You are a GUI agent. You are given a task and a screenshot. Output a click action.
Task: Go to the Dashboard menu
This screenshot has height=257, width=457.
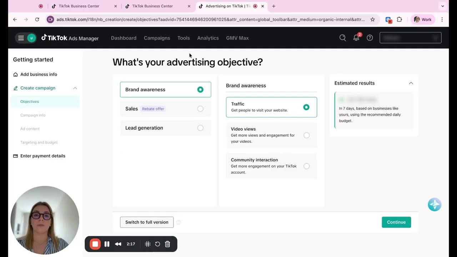pos(124,38)
